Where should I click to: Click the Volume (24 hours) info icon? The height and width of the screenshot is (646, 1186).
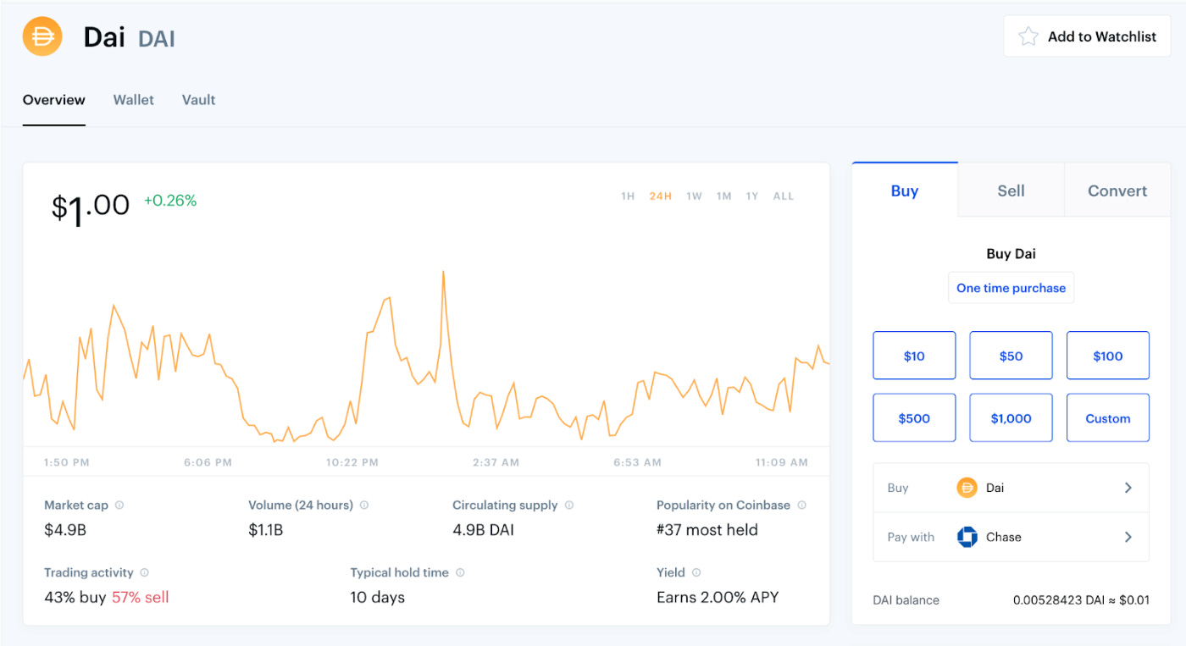pos(364,505)
